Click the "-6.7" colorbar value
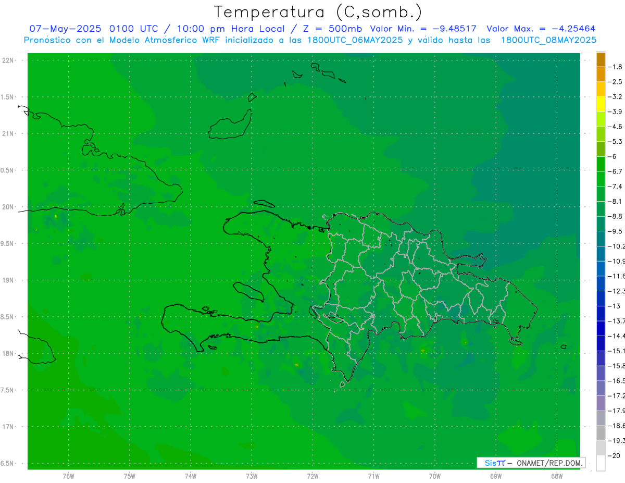This screenshot has width=625, height=483. coord(615,171)
